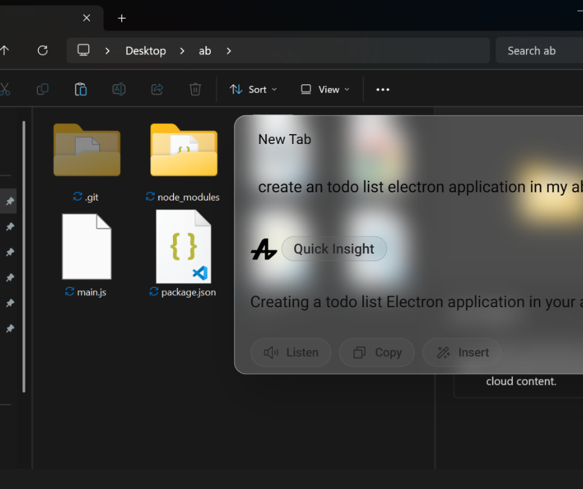Click the Refresh icon in navigation bar
583x489 pixels.
(x=43, y=51)
